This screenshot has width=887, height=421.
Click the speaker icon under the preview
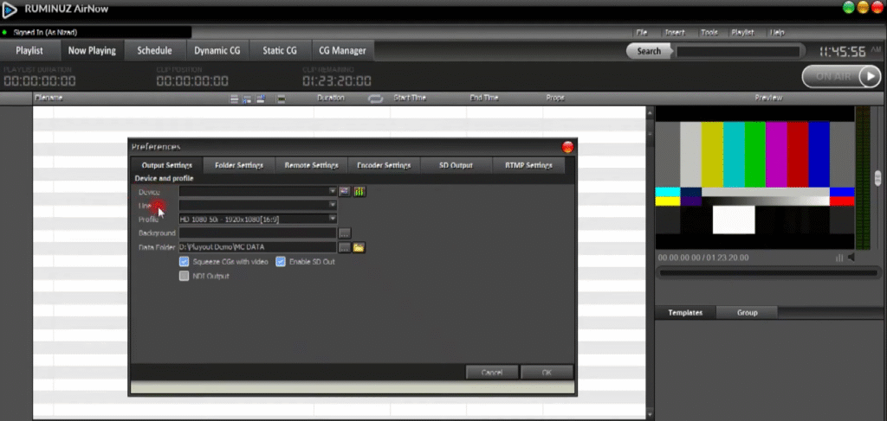click(851, 258)
